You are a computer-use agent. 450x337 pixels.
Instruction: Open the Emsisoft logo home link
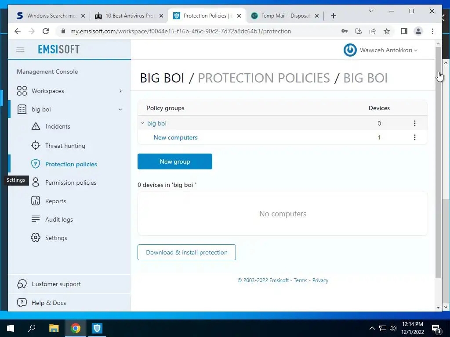(x=58, y=49)
